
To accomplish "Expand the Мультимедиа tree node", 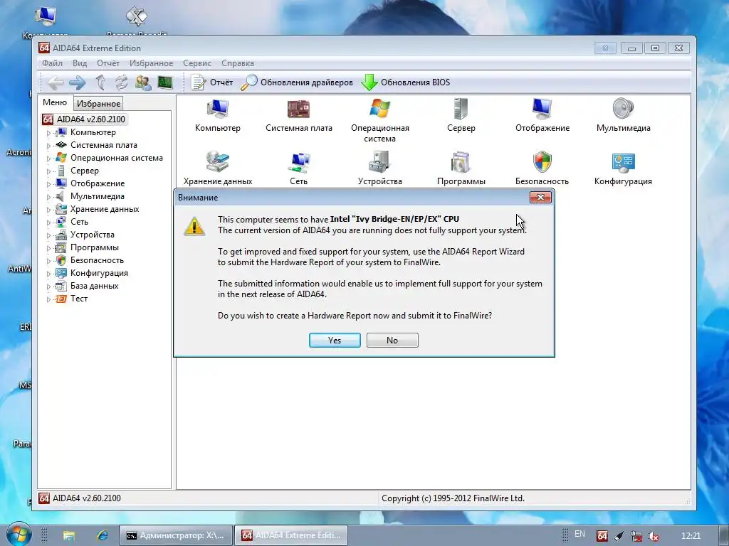I will tap(48, 197).
